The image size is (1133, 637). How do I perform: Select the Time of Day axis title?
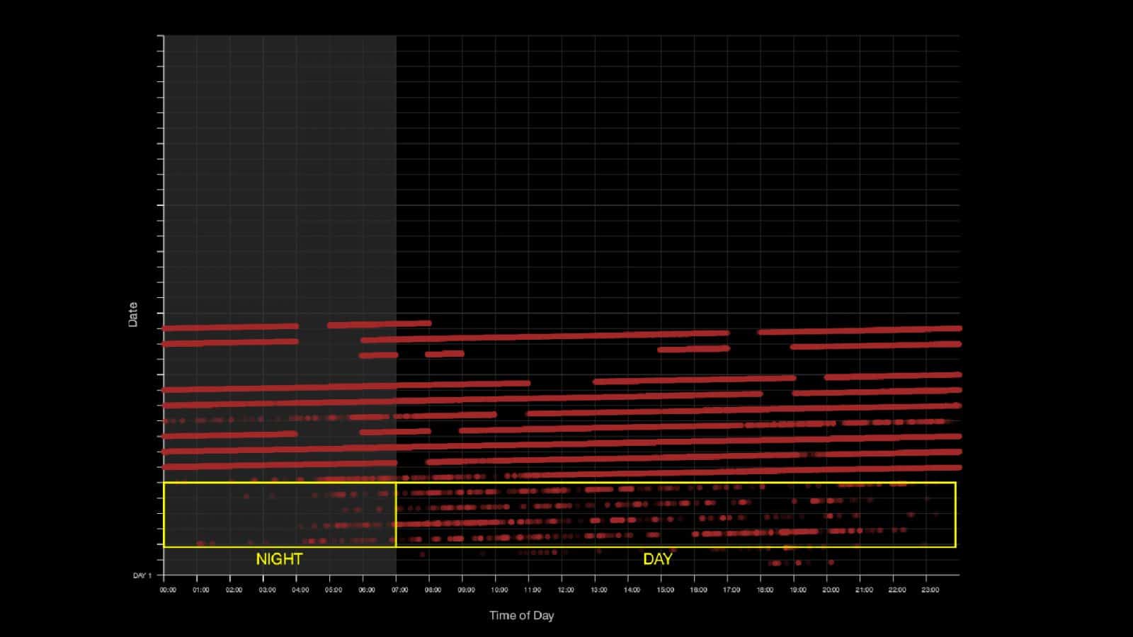point(523,616)
